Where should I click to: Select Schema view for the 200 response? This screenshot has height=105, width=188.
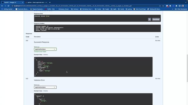click(x=46, y=55)
